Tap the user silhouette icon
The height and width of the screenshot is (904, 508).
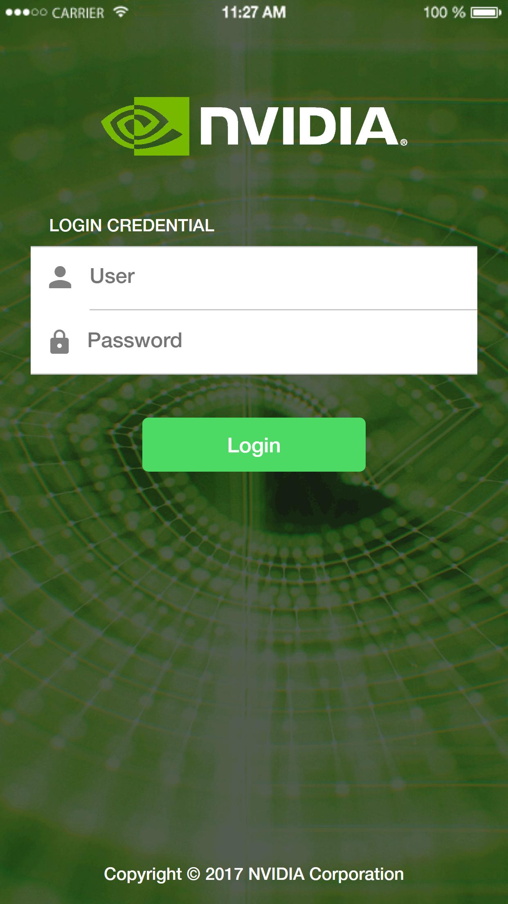[60, 277]
